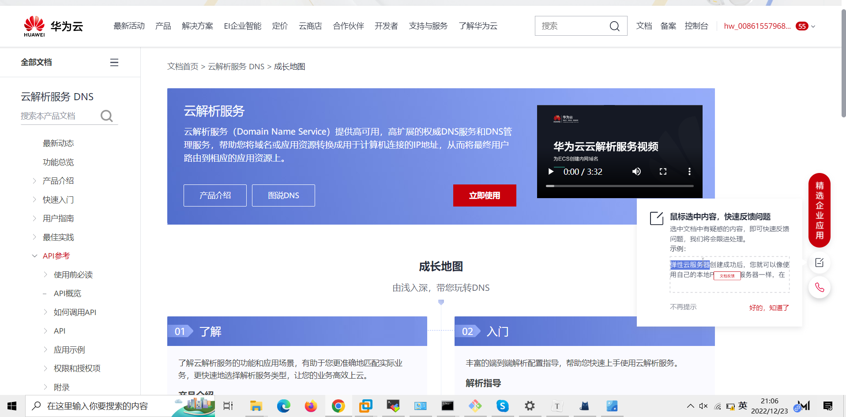Expand 如何调用API tree node
The width and height of the screenshot is (846, 417).
(x=45, y=312)
